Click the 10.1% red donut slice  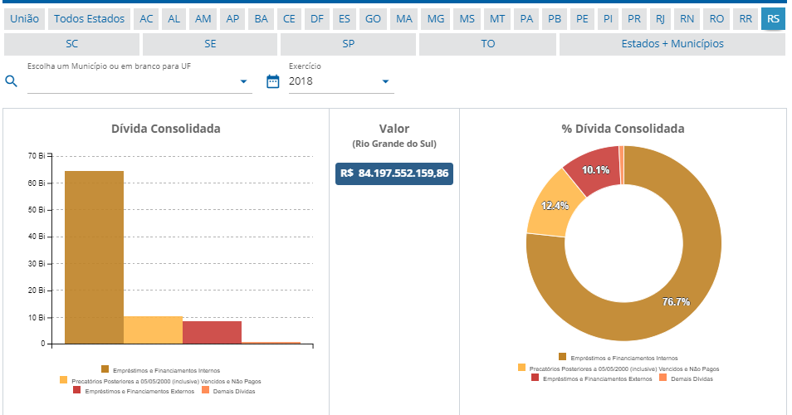591,171
